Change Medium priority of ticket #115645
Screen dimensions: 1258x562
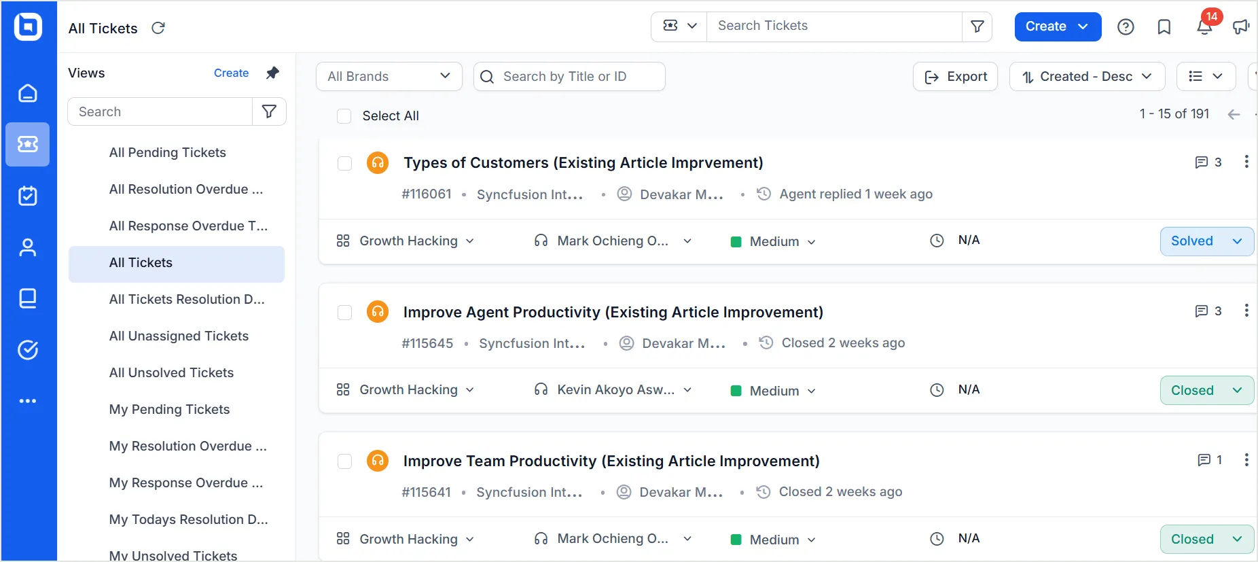(x=773, y=391)
